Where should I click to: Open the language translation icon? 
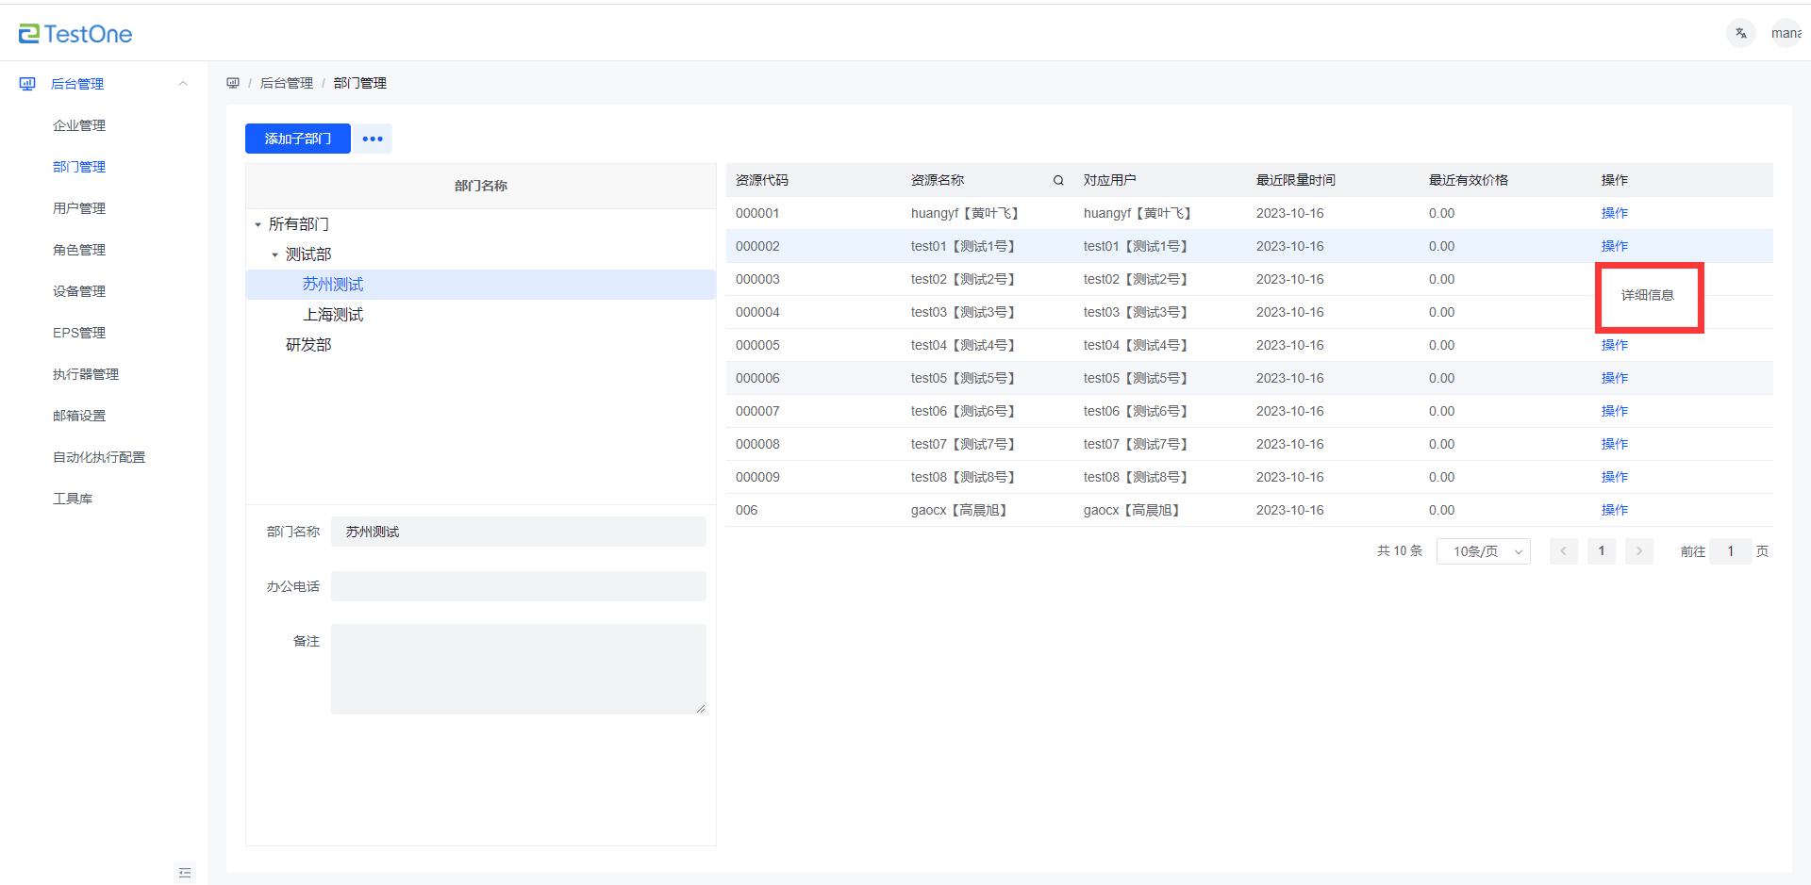pos(1740,33)
